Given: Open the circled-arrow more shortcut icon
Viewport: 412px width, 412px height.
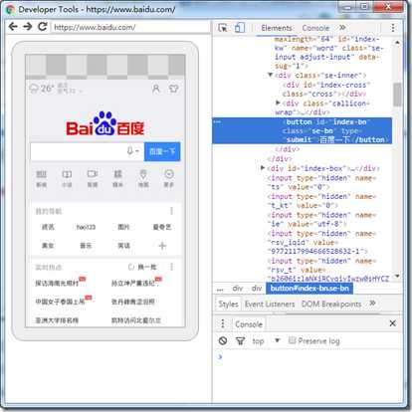Looking at the screenshot, I should click(x=169, y=178).
